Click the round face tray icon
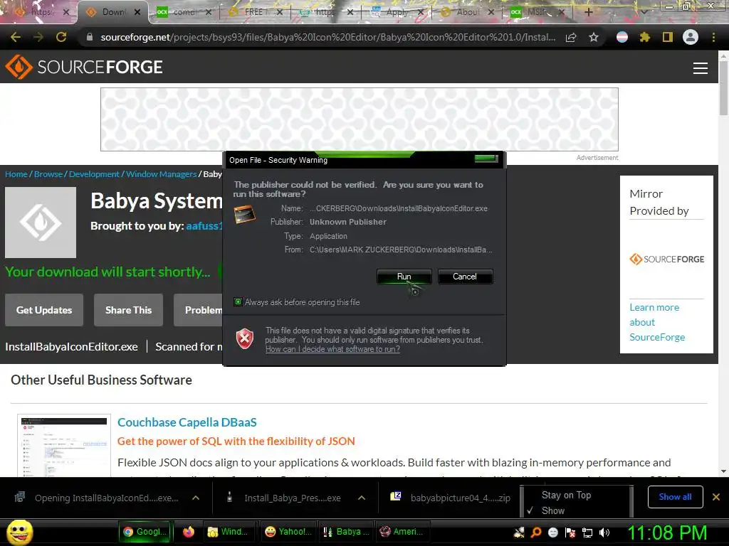The height and width of the screenshot is (546, 729). (552, 532)
